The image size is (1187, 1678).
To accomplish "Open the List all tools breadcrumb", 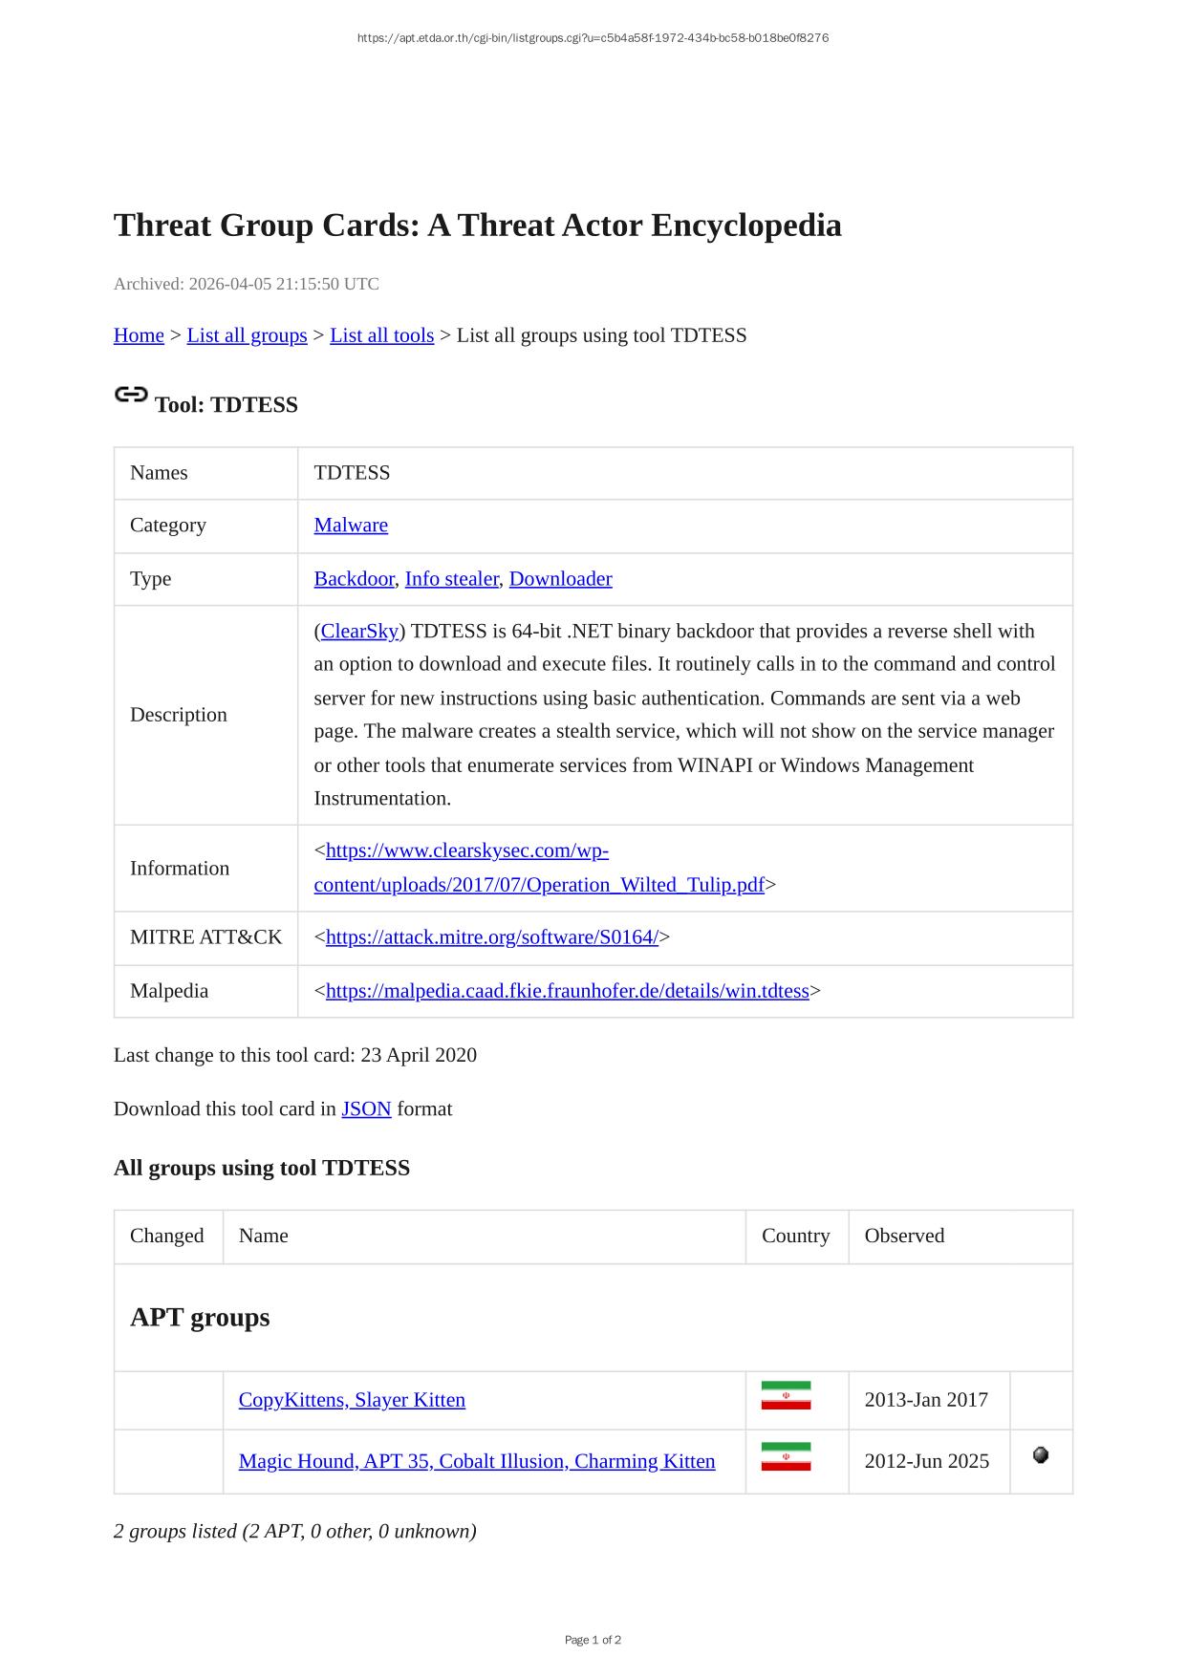I will point(381,335).
